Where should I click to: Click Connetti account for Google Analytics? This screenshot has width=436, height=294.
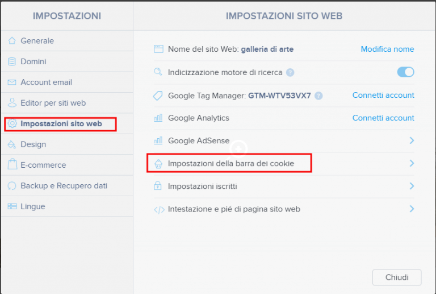[383, 118]
